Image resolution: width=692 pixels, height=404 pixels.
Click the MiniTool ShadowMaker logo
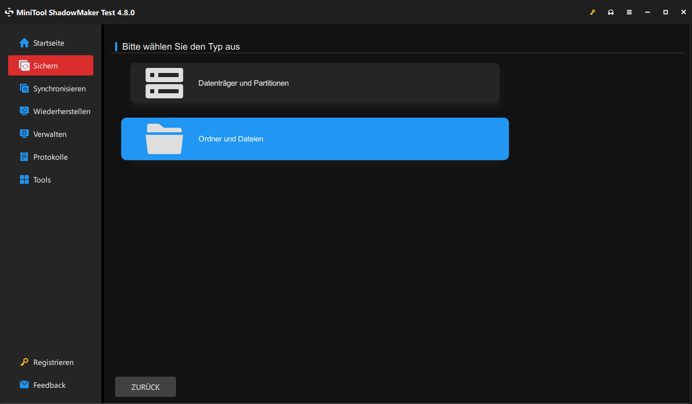(x=9, y=12)
